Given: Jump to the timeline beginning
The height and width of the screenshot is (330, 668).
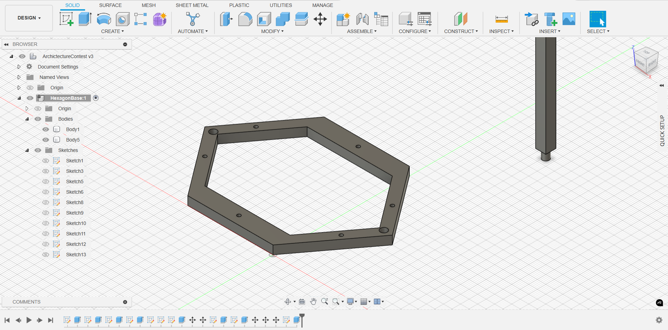Looking at the screenshot, I should coord(7,320).
